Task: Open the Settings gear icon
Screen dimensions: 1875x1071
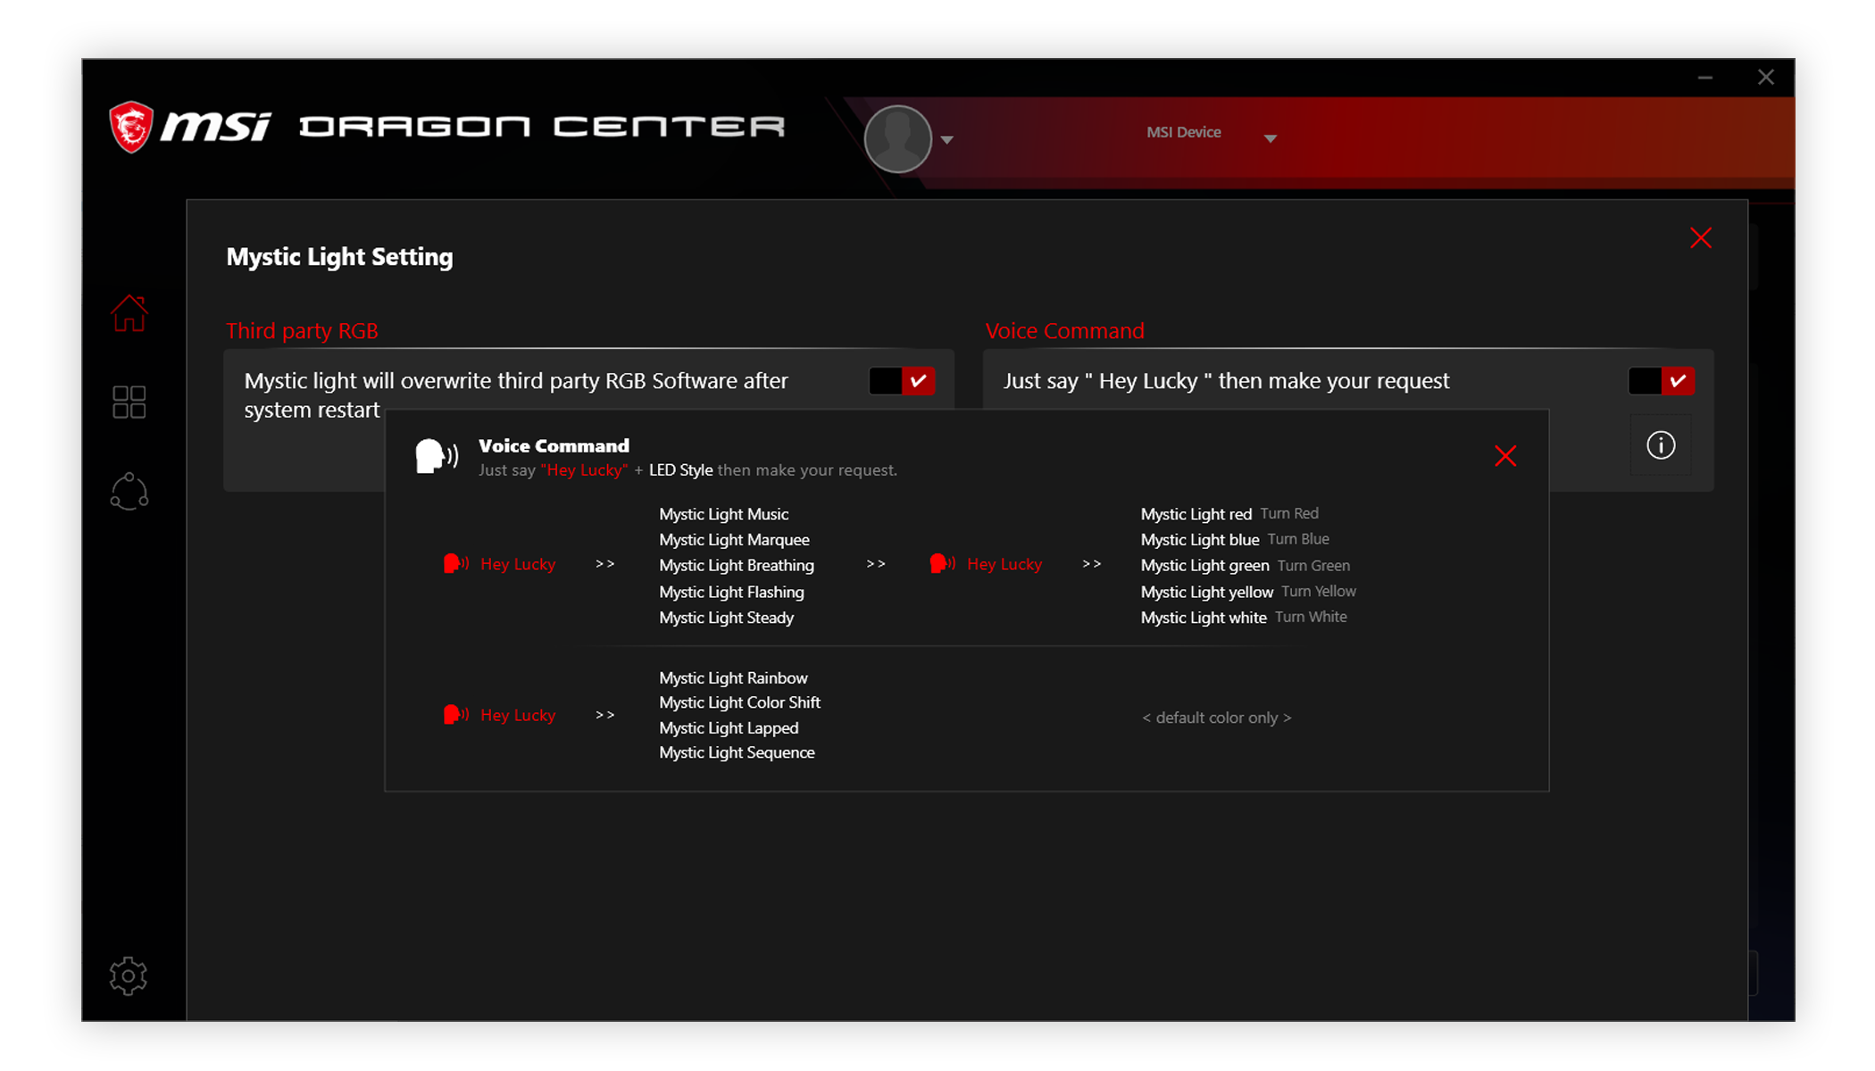Action: [x=129, y=976]
